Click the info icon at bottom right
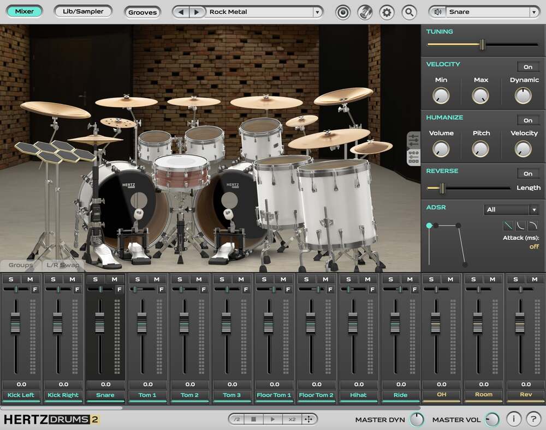 pyautogui.click(x=513, y=419)
